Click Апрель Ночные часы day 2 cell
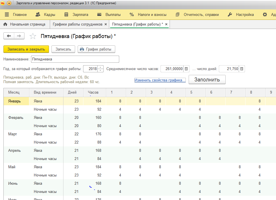Screen dimensions: 276x200 point(136,159)
